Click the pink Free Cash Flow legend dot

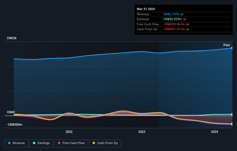59,143
